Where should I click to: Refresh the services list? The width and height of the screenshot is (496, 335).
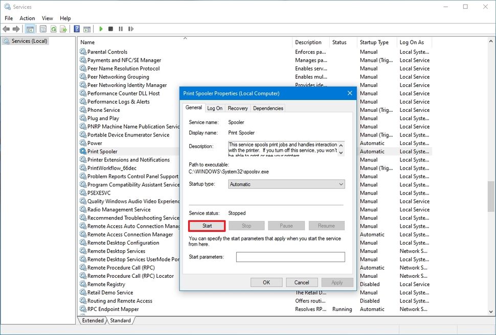click(x=53, y=29)
